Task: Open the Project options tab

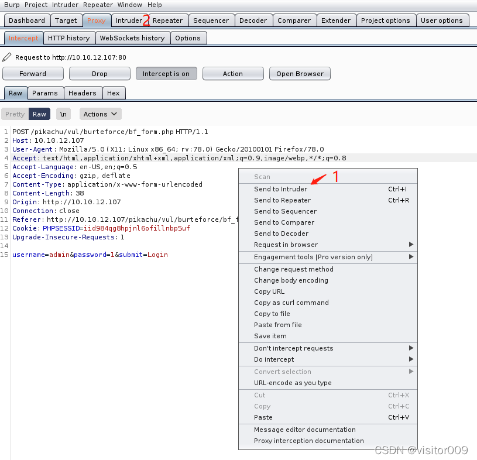Action: tap(386, 20)
